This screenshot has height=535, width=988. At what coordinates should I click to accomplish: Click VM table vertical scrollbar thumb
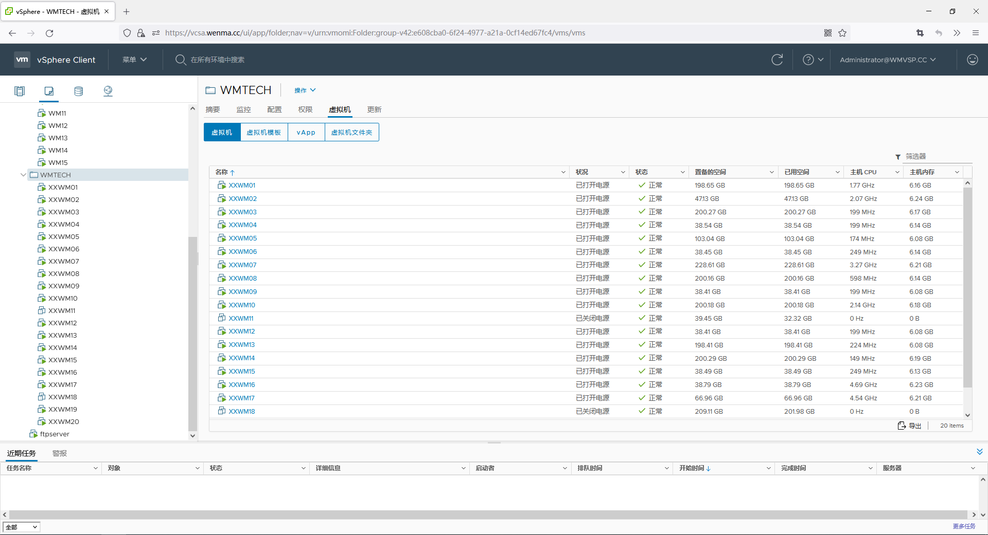pyautogui.click(x=967, y=288)
